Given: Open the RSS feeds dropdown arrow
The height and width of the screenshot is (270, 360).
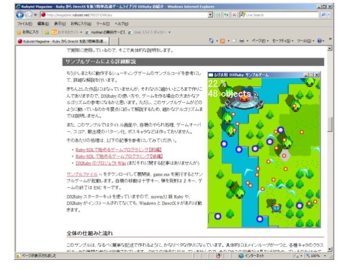Looking at the screenshot, I should [229, 41].
